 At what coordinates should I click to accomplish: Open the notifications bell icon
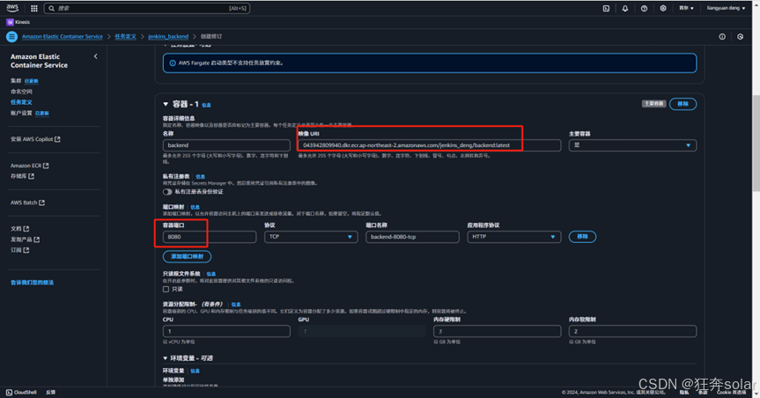click(x=624, y=8)
